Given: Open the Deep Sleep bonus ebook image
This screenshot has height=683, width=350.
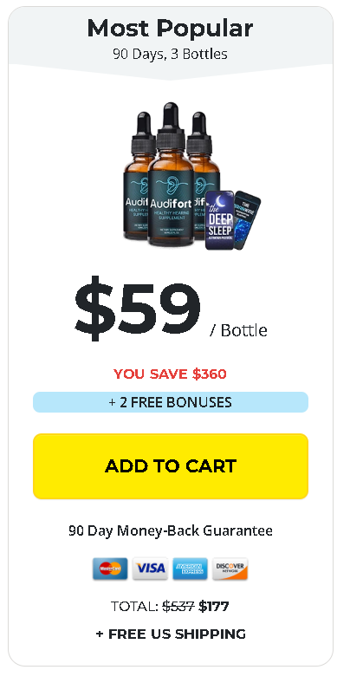Looking at the screenshot, I should tap(219, 220).
